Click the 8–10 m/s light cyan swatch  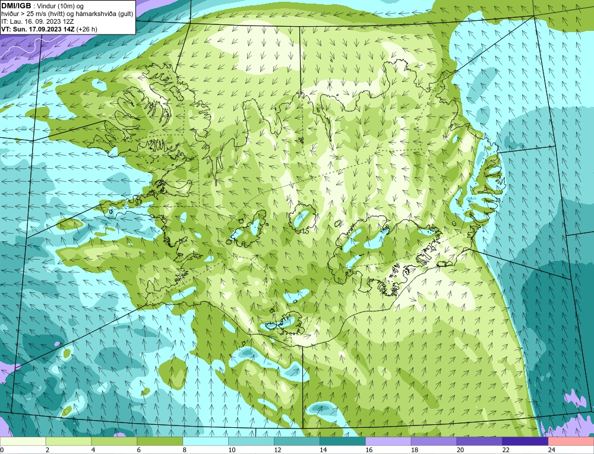206,442
